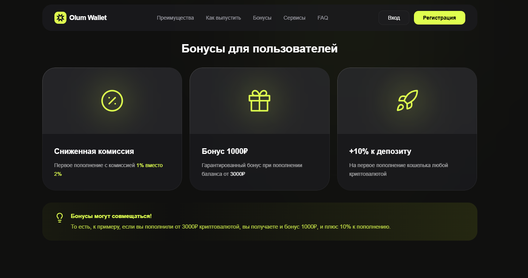The width and height of the screenshot is (528, 278).
Task: Click the Бонус 1000₽ card title
Action: (x=225, y=151)
